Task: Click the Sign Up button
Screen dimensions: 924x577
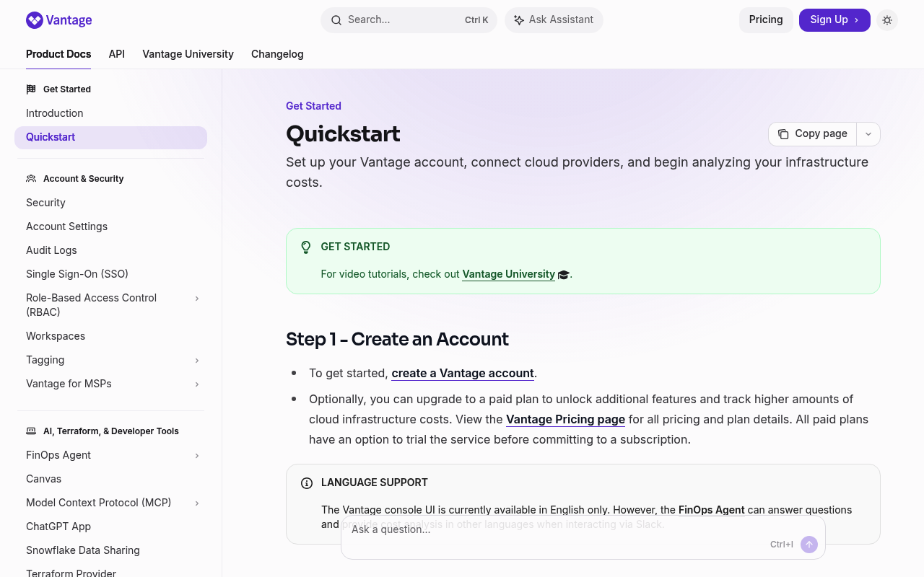Action: (x=834, y=20)
